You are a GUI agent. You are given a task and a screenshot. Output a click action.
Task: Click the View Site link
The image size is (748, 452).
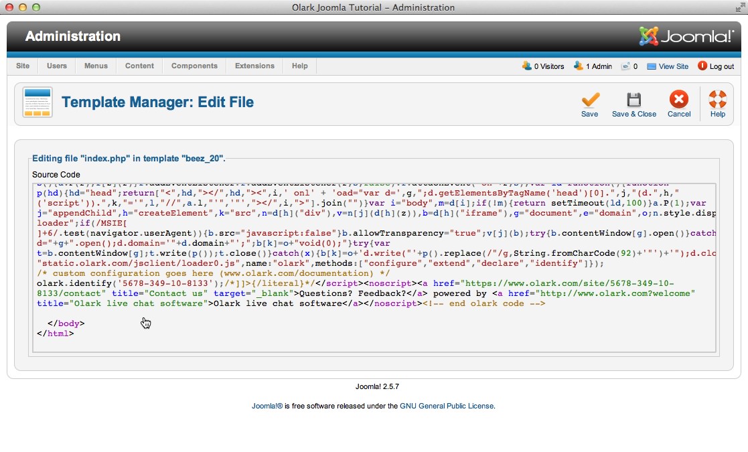(x=674, y=66)
